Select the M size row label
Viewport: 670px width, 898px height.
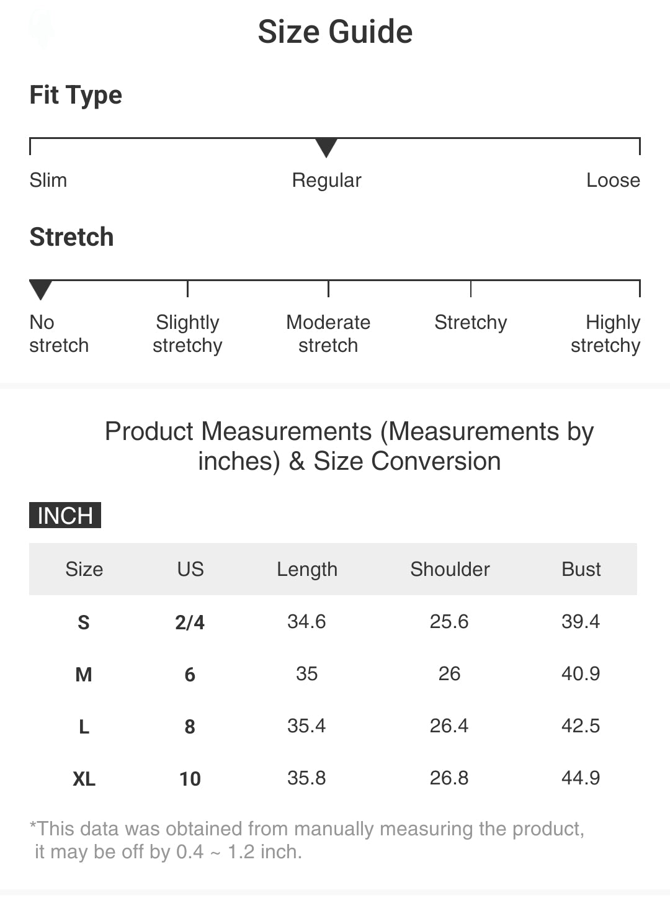click(84, 674)
